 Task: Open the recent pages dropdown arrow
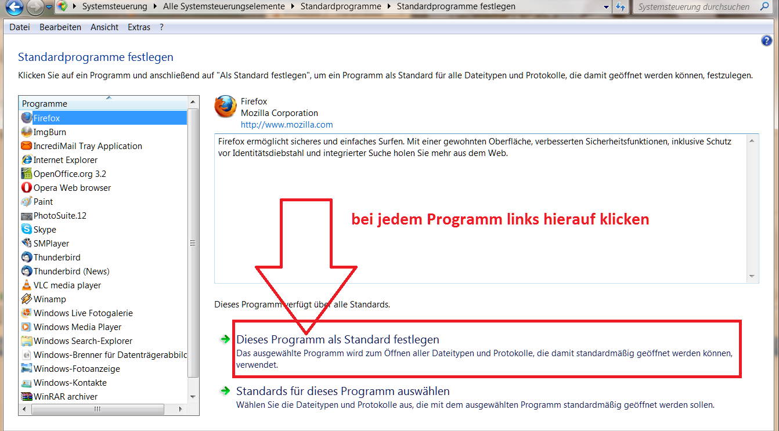click(49, 7)
